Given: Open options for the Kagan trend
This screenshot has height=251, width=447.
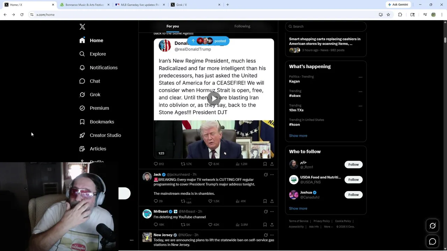Looking at the screenshot, I should point(360,77).
